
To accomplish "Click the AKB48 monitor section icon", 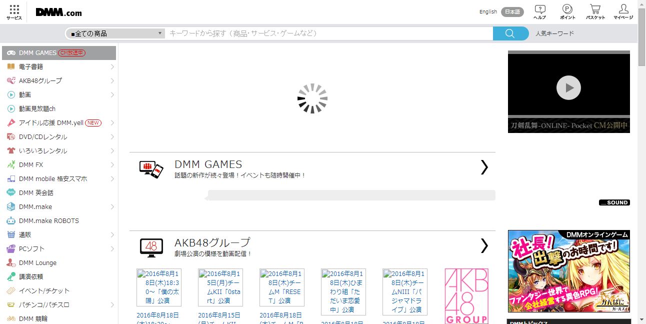I will click(151, 248).
